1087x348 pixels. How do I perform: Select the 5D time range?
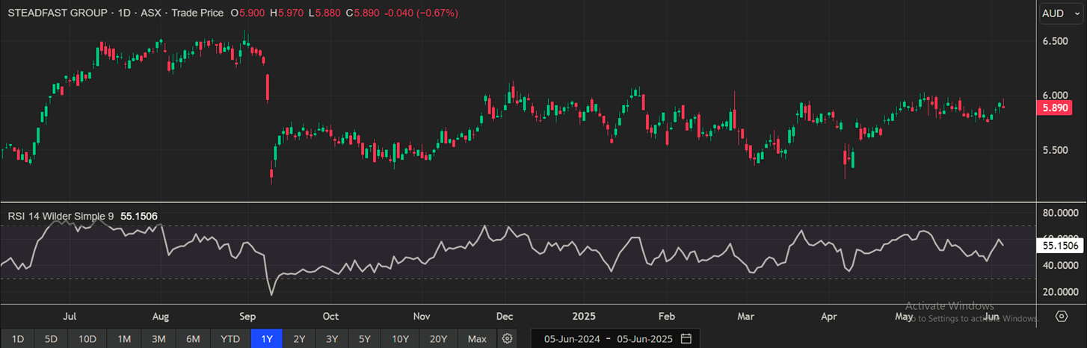pos(51,339)
